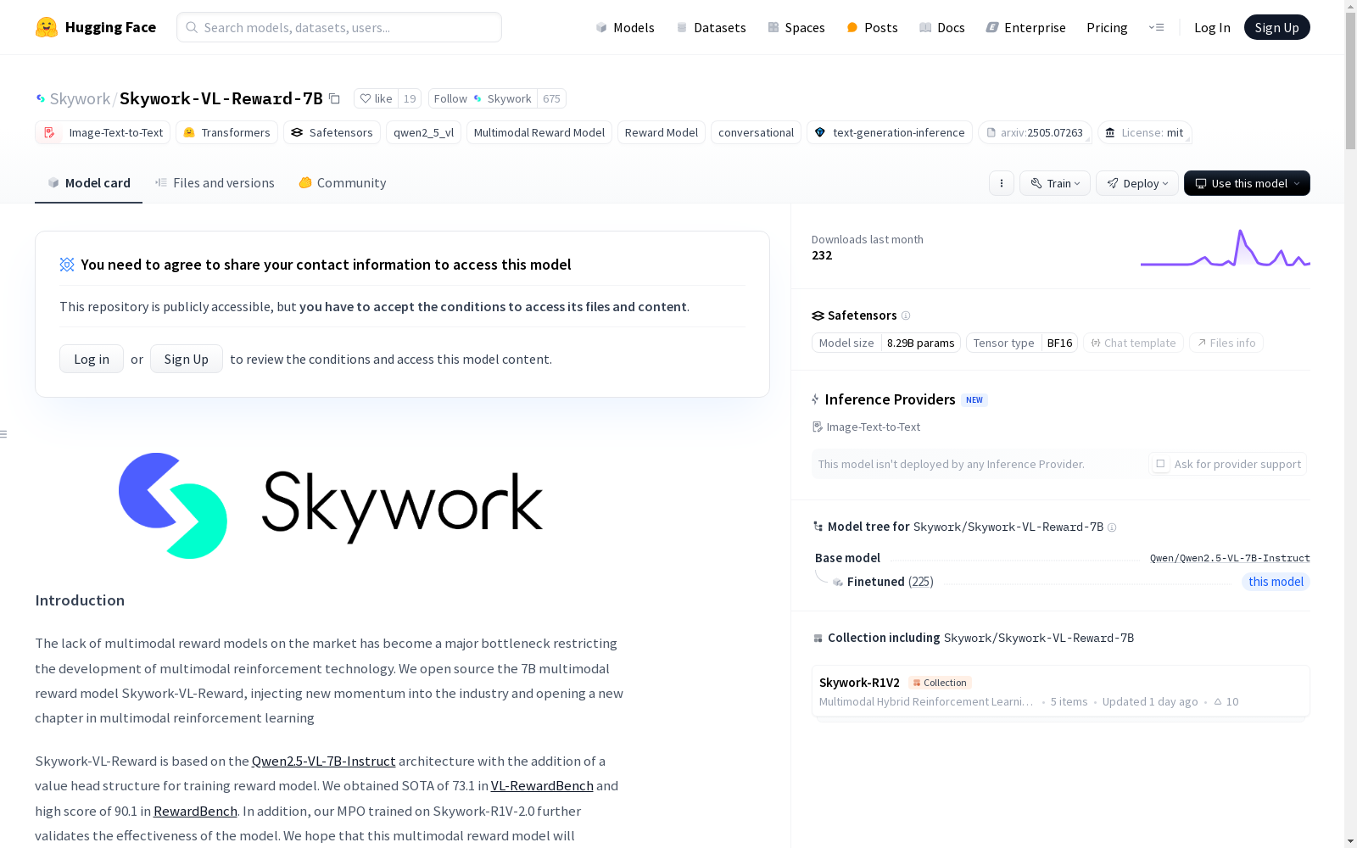Click the Image-Text-to-Text inference task link
This screenshot has height=848, width=1357.
click(x=866, y=427)
